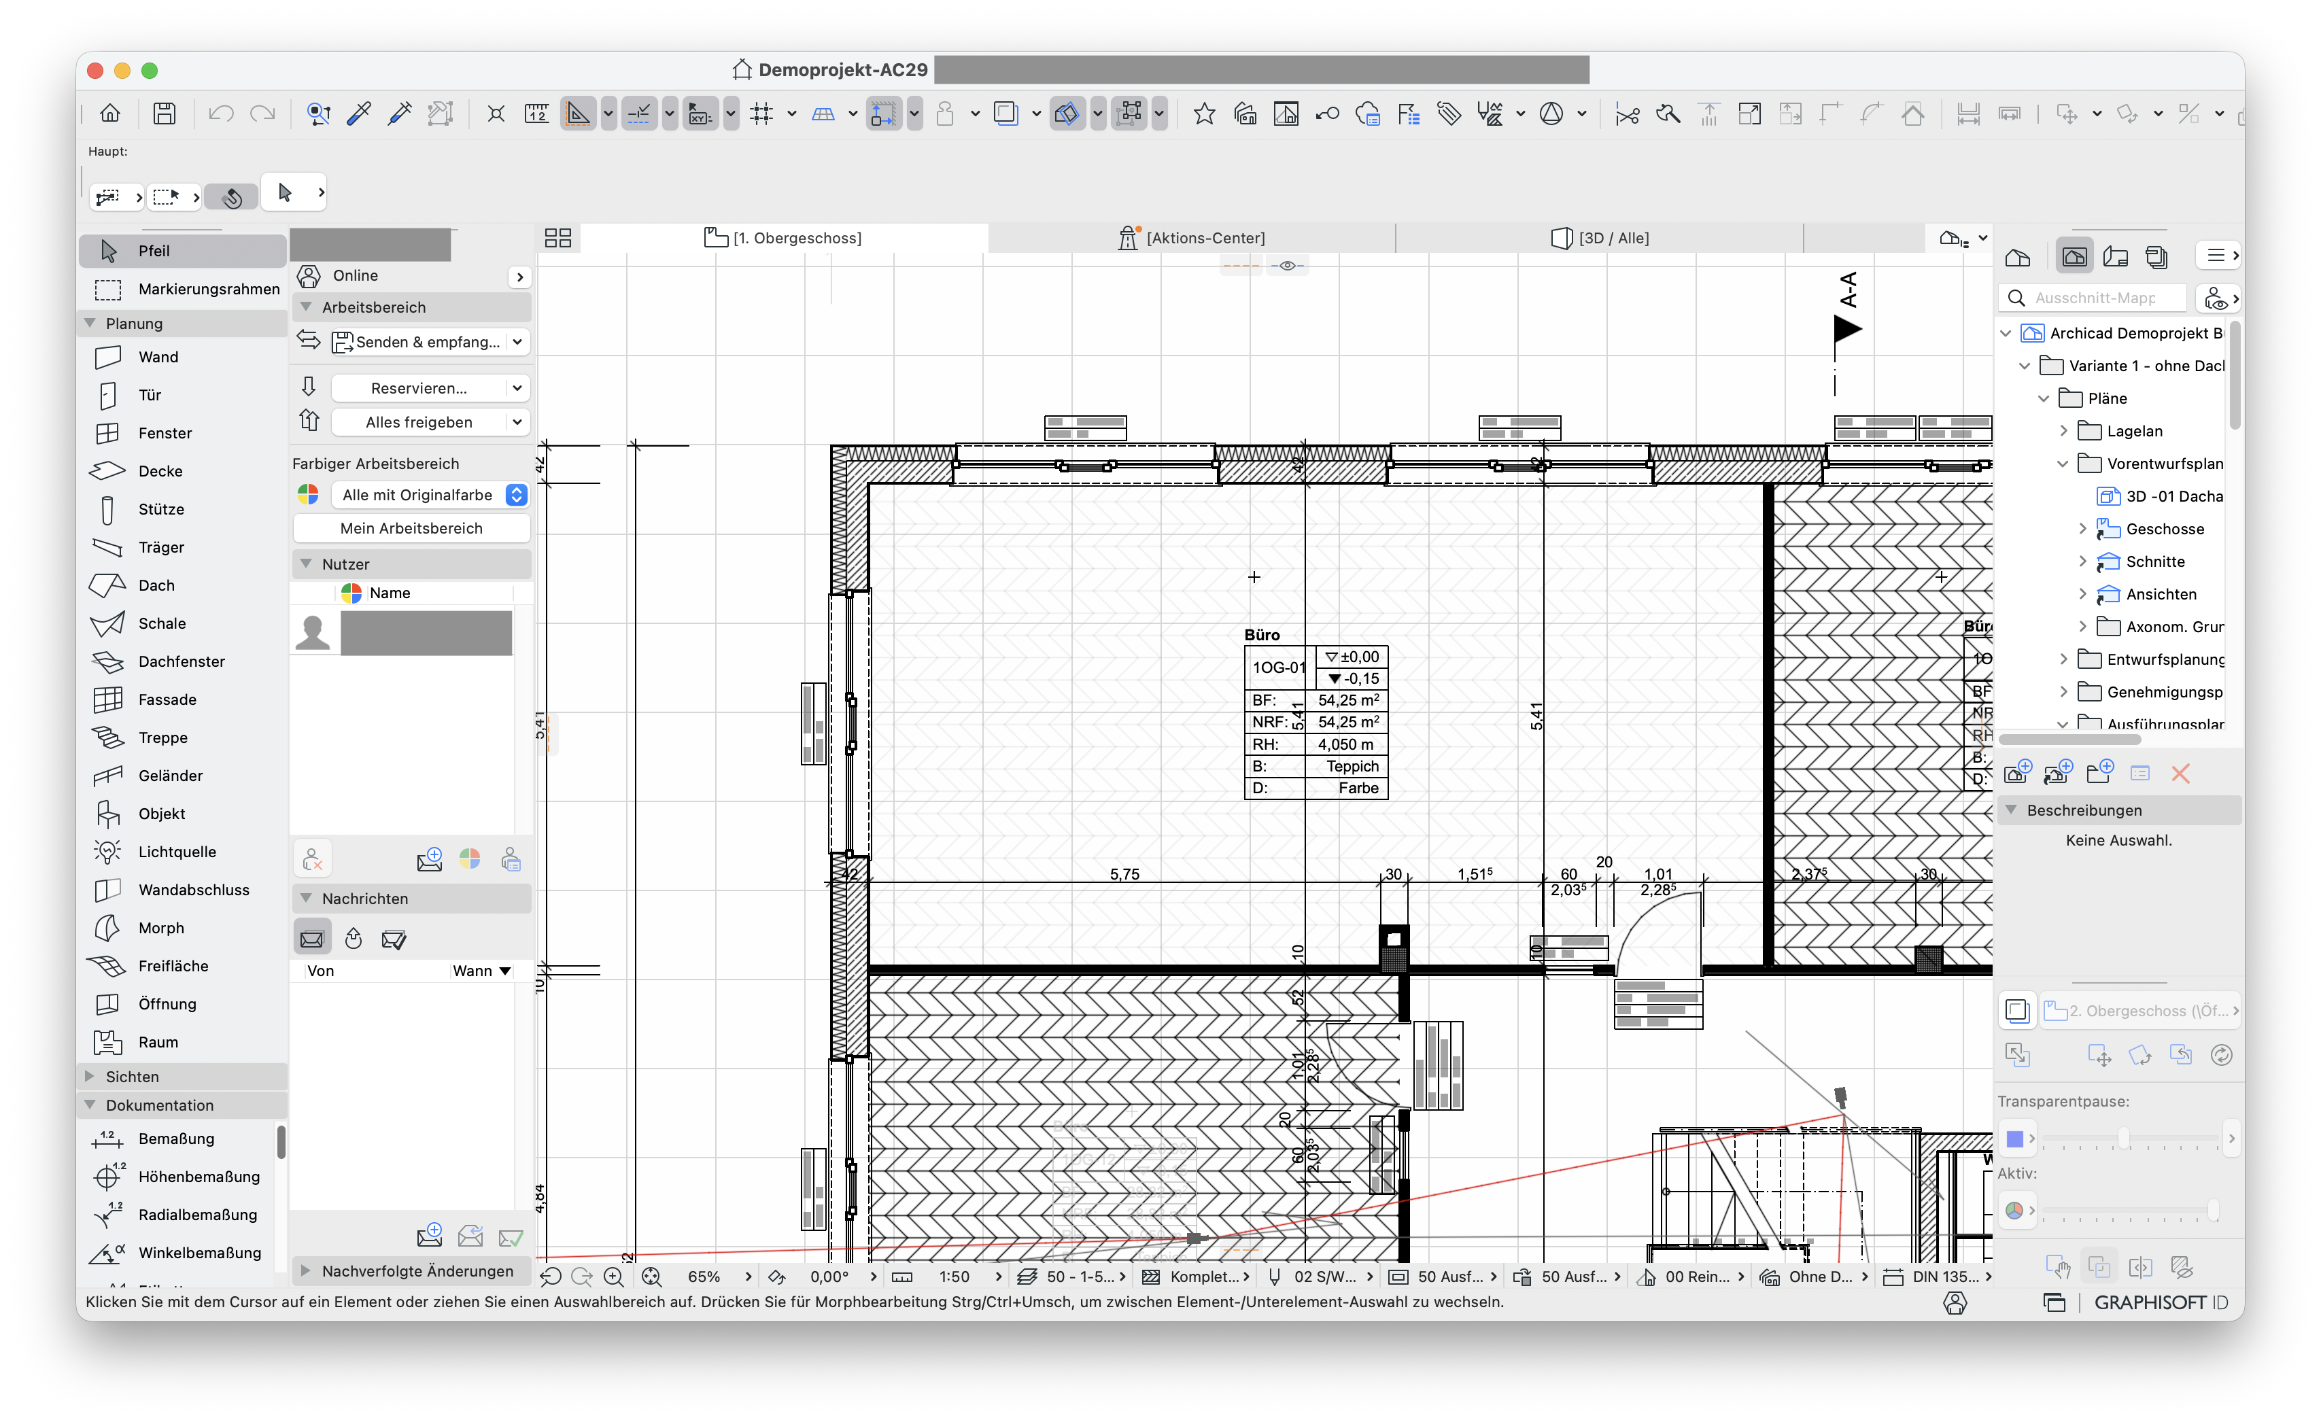Viewport: 2321px width, 1422px height.
Task: Switch Navigator to Layout Book mode
Action: (x=2116, y=257)
